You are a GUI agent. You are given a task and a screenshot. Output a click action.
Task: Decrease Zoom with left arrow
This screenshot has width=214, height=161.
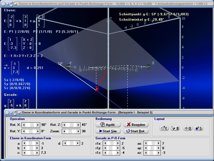point(64,131)
